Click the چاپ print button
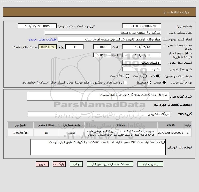The image size is (199, 192). 76,164
